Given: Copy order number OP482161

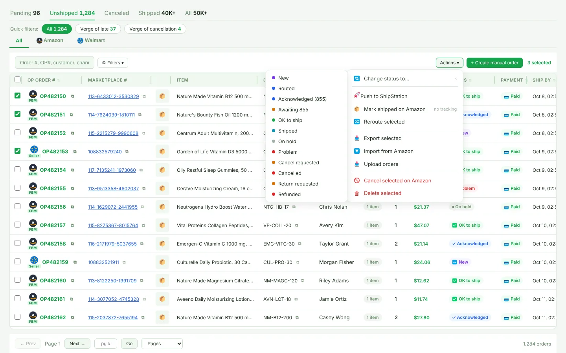Looking at the screenshot, I should pyautogui.click(x=72, y=299).
